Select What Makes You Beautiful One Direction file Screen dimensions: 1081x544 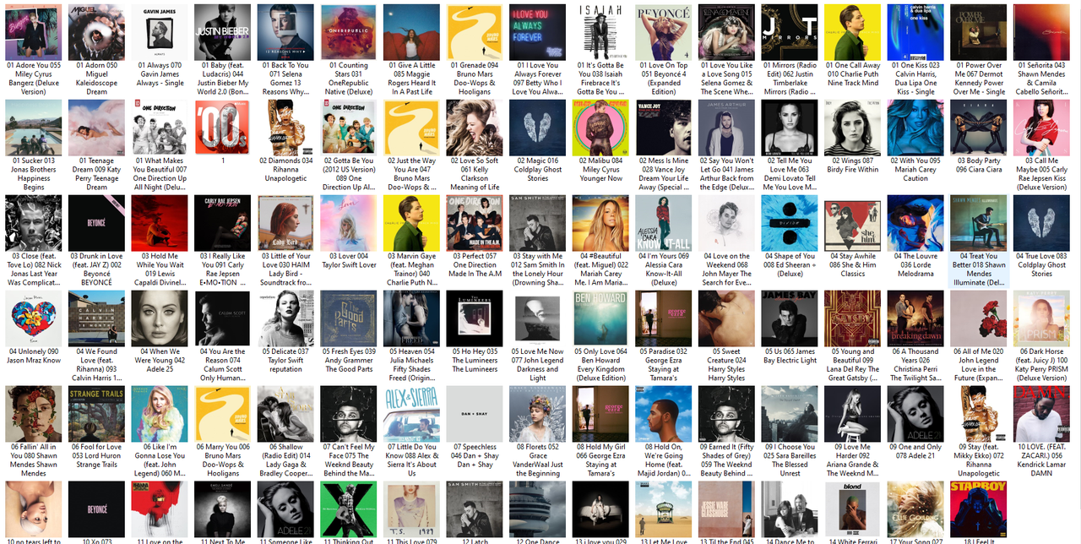[160, 146]
